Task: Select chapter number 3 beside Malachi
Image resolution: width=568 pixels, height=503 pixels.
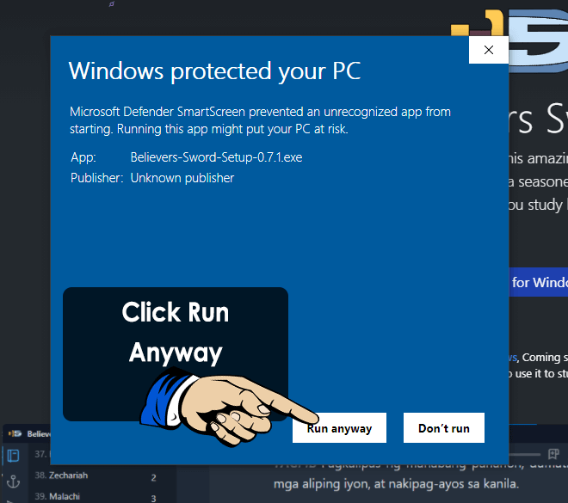Action: coord(153,498)
